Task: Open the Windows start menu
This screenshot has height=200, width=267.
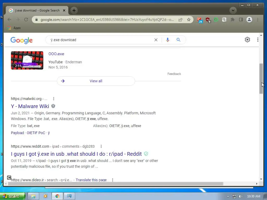Action: coord(13,196)
